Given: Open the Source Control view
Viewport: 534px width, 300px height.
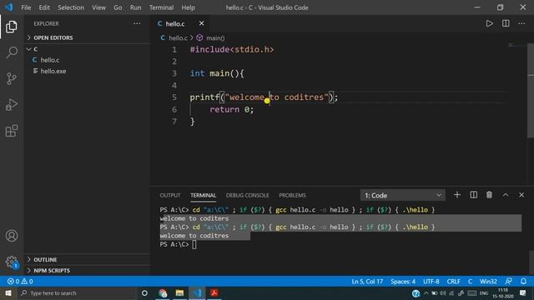Looking at the screenshot, I should [12, 78].
